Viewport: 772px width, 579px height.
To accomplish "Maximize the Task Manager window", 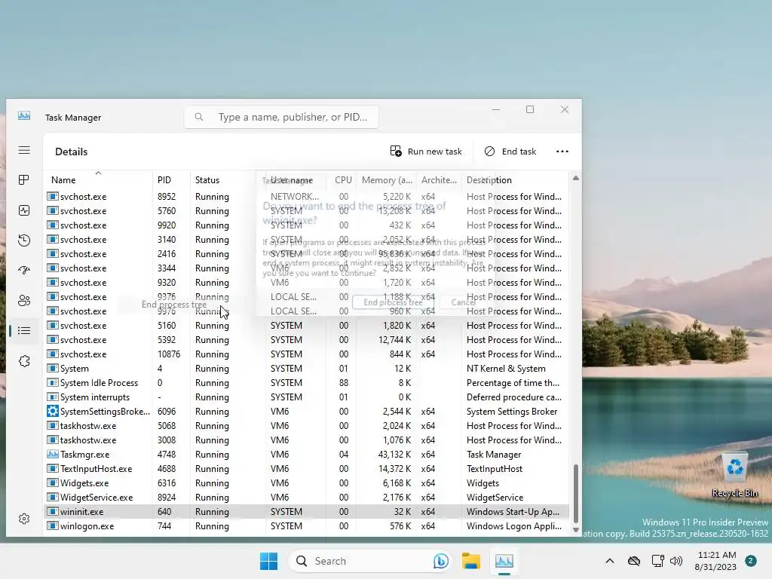I will 530,109.
